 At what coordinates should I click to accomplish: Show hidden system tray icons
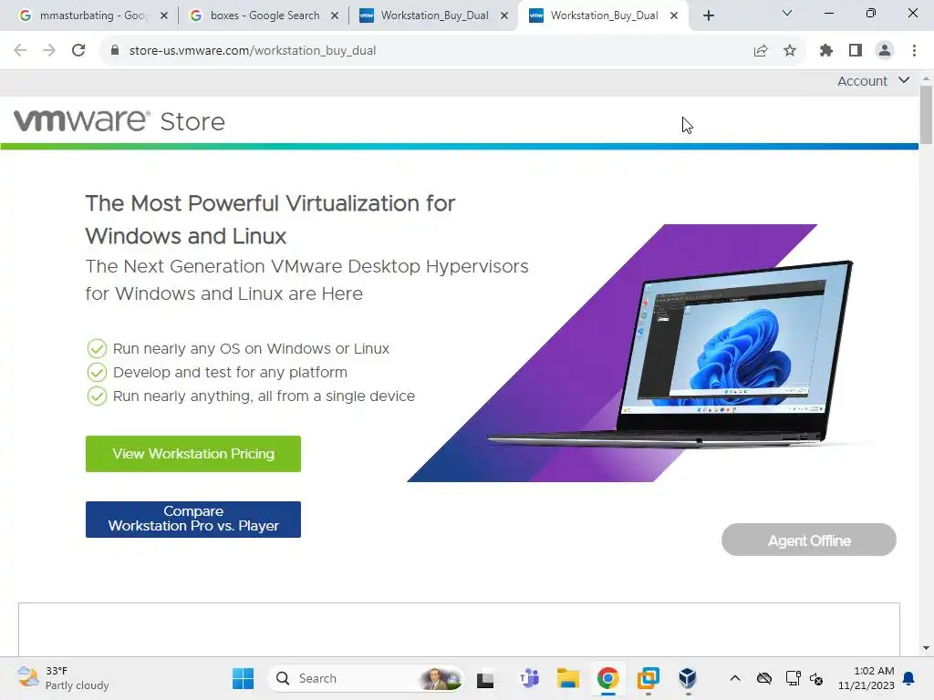point(735,678)
